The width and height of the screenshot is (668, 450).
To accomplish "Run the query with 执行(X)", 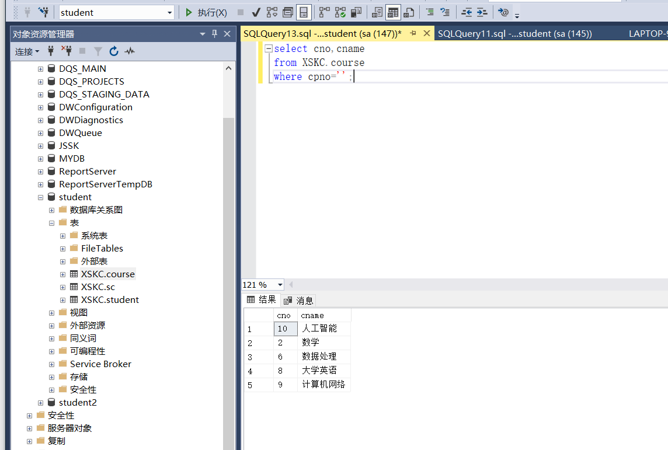I will pos(206,13).
